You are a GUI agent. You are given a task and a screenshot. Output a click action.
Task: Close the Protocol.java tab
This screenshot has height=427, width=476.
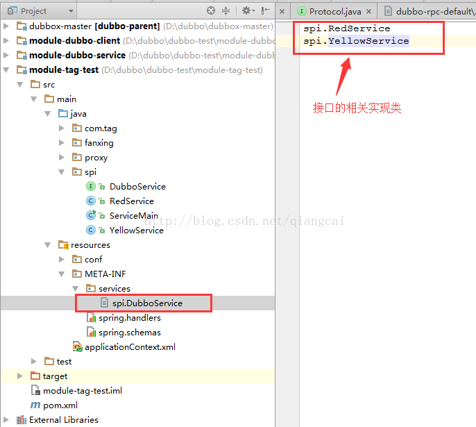point(369,12)
